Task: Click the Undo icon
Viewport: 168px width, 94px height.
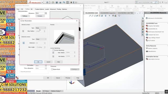Action: pos(64,2)
